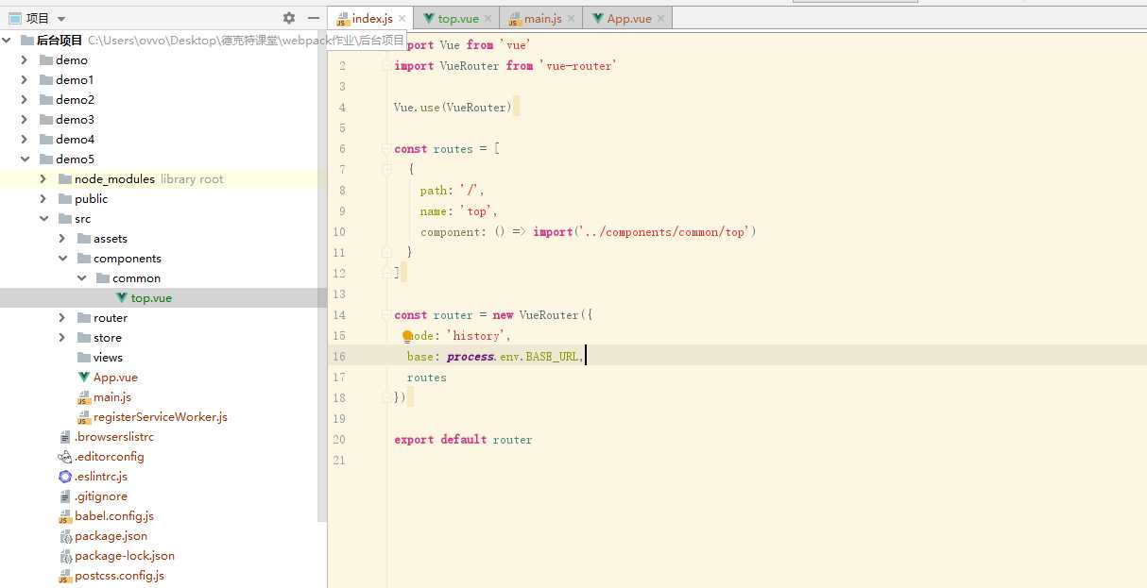Click on Vue.use(VueRouter) statement

pyautogui.click(x=453, y=108)
